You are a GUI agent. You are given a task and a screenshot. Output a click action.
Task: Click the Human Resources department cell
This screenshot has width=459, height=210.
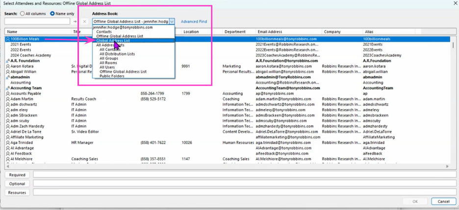238,142
